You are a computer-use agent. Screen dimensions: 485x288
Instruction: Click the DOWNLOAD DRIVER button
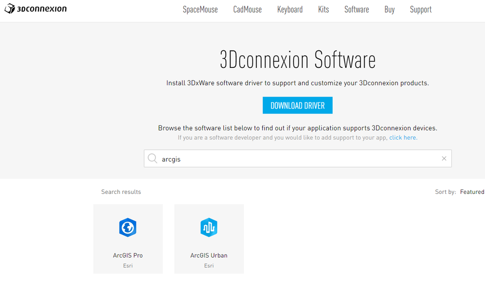(298, 105)
